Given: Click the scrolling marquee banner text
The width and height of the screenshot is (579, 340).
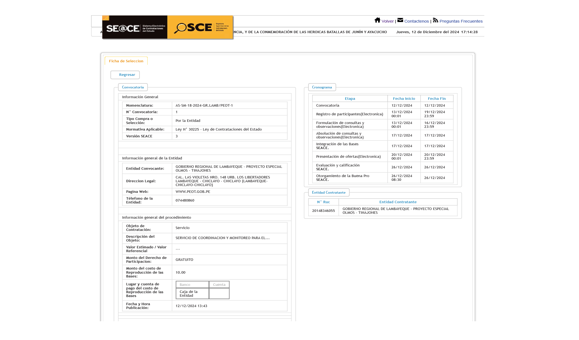Looking at the screenshot, I should point(310,32).
